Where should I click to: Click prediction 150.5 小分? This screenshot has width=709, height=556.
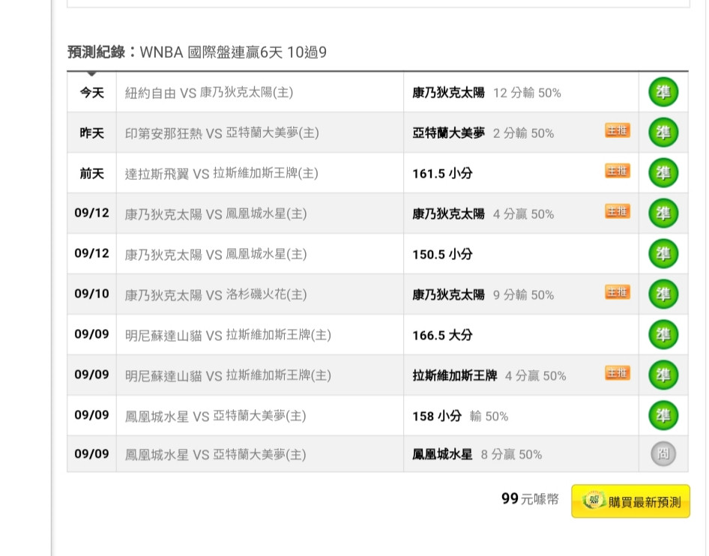click(x=442, y=254)
